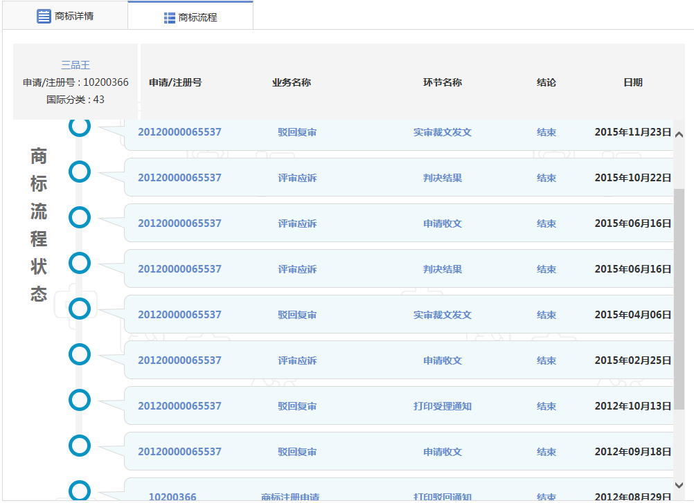Open the 三品王 trademark name link
Screen dimensions: 694x503
click(74, 64)
